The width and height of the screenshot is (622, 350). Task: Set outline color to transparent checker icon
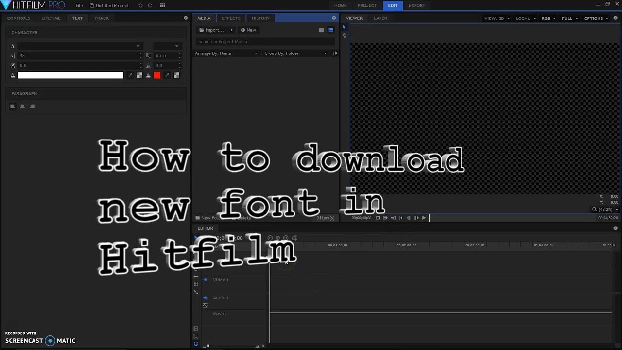coord(176,75)
